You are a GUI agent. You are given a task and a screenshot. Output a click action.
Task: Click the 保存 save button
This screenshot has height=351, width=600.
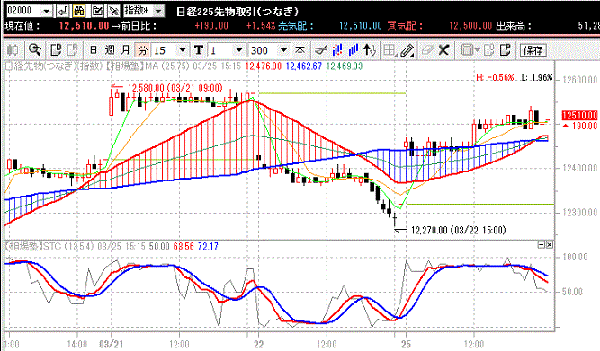click(533, 50)
